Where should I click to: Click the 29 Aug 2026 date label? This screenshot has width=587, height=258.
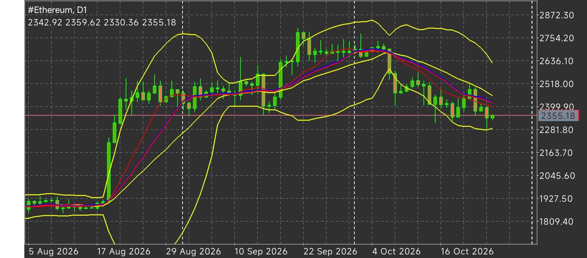[193, 252]
